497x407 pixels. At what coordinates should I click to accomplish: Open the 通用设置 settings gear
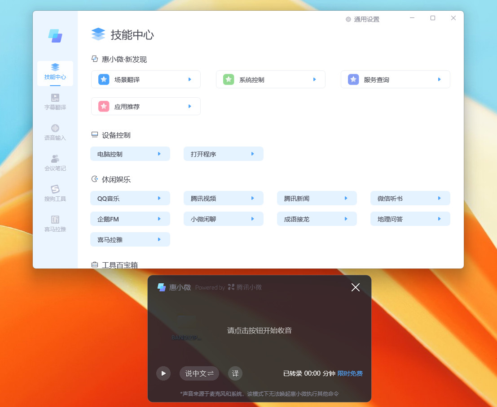point(362,19)
